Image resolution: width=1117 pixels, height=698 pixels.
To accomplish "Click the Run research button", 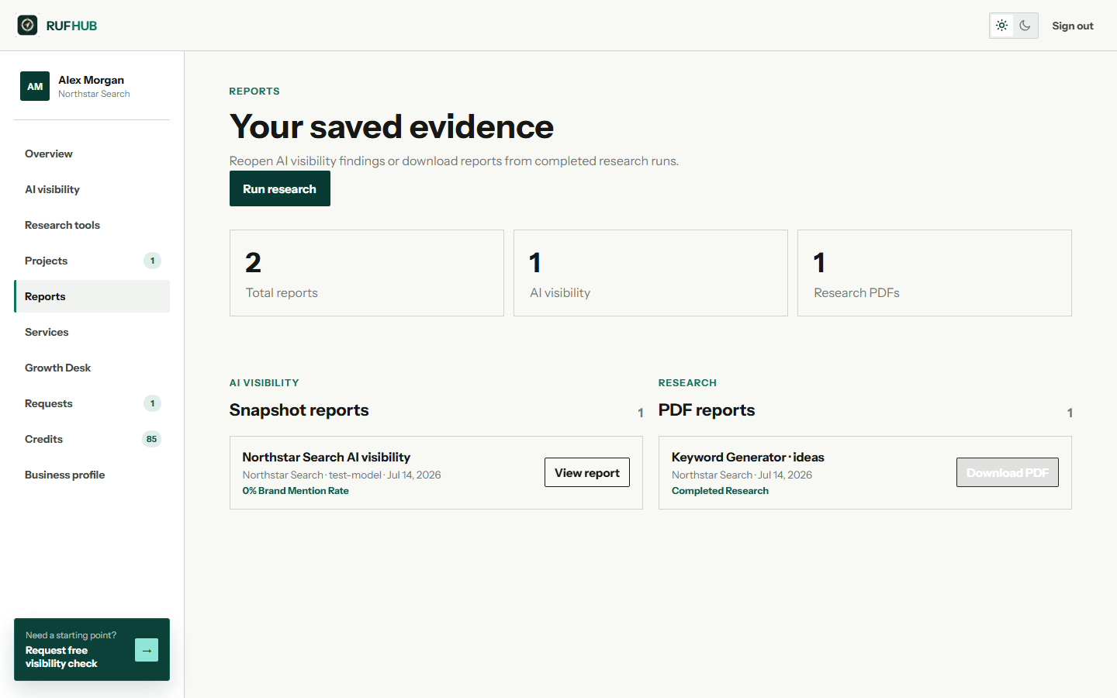I will [x=280, y=188].
